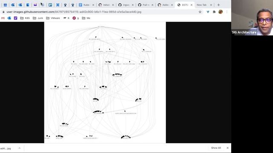
Task: Bookmark this page with the star icon
Action: pyautogui.click(x=200, y=12)
